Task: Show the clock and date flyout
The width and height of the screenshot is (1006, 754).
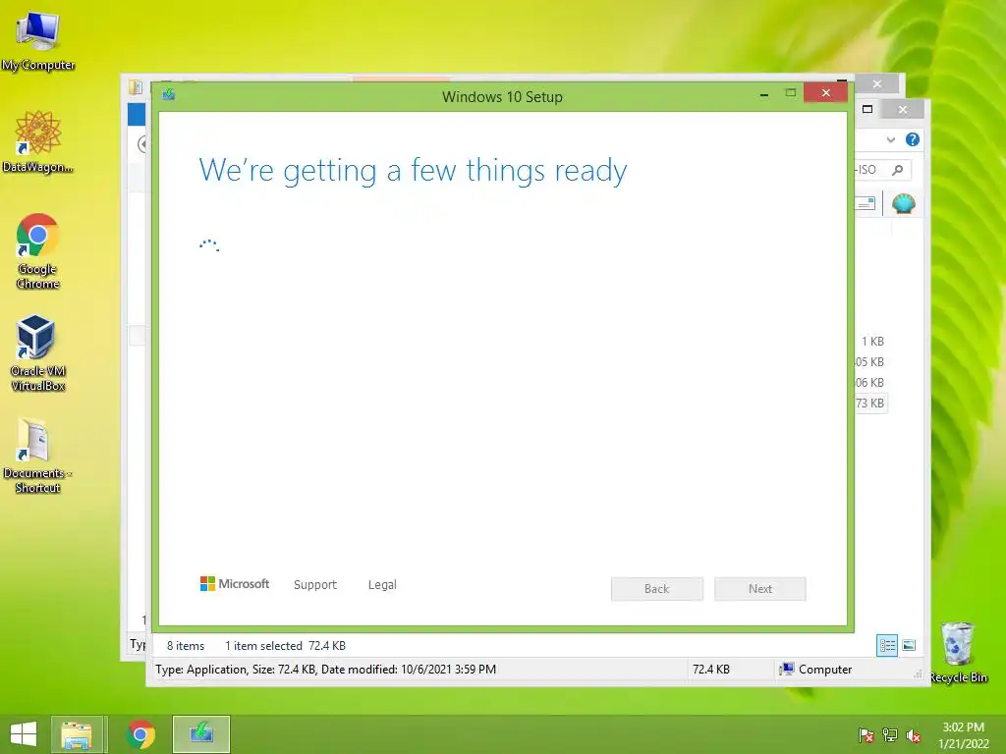Action: 963,735
